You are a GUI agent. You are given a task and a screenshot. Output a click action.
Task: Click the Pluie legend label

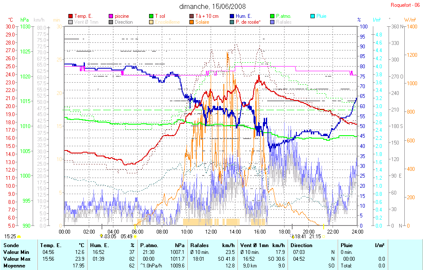coord(321,16)
